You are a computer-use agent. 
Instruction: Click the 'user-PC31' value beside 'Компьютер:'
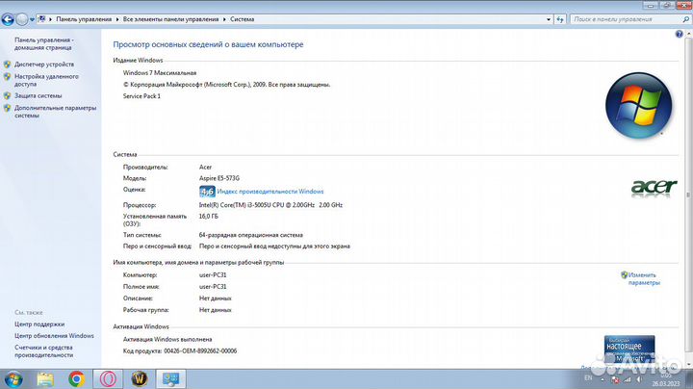click(213, 275)
